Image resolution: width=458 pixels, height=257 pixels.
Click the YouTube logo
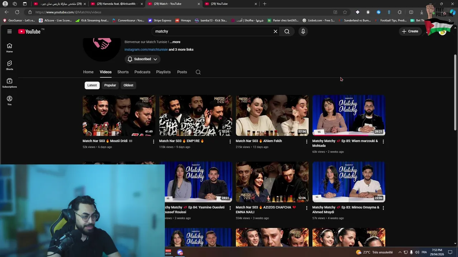pos(29,31)
